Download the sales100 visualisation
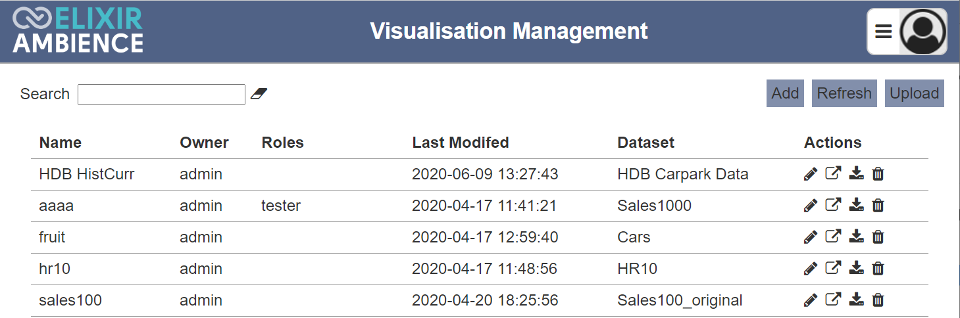The height and width of the screenshot is (318, 960). tap(856, 300)
